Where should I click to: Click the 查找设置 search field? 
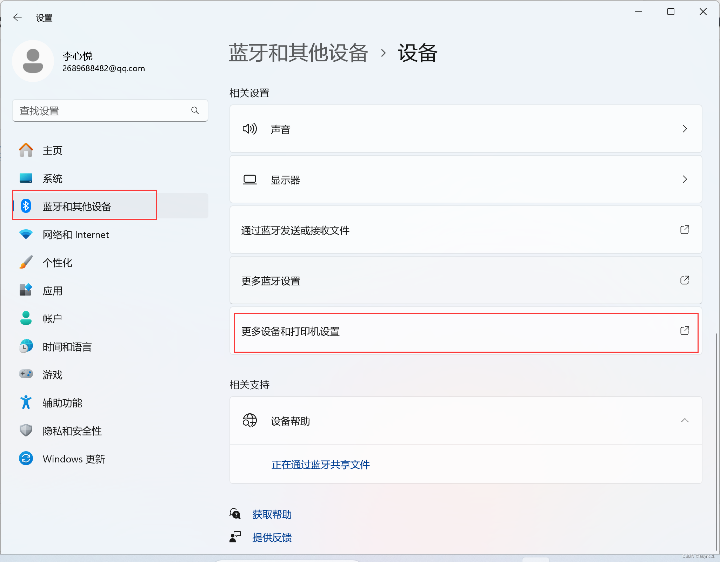pos(102,111)
